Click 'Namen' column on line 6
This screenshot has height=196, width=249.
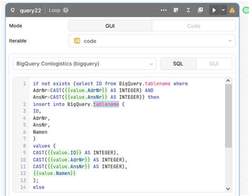(x=40, y=132)
